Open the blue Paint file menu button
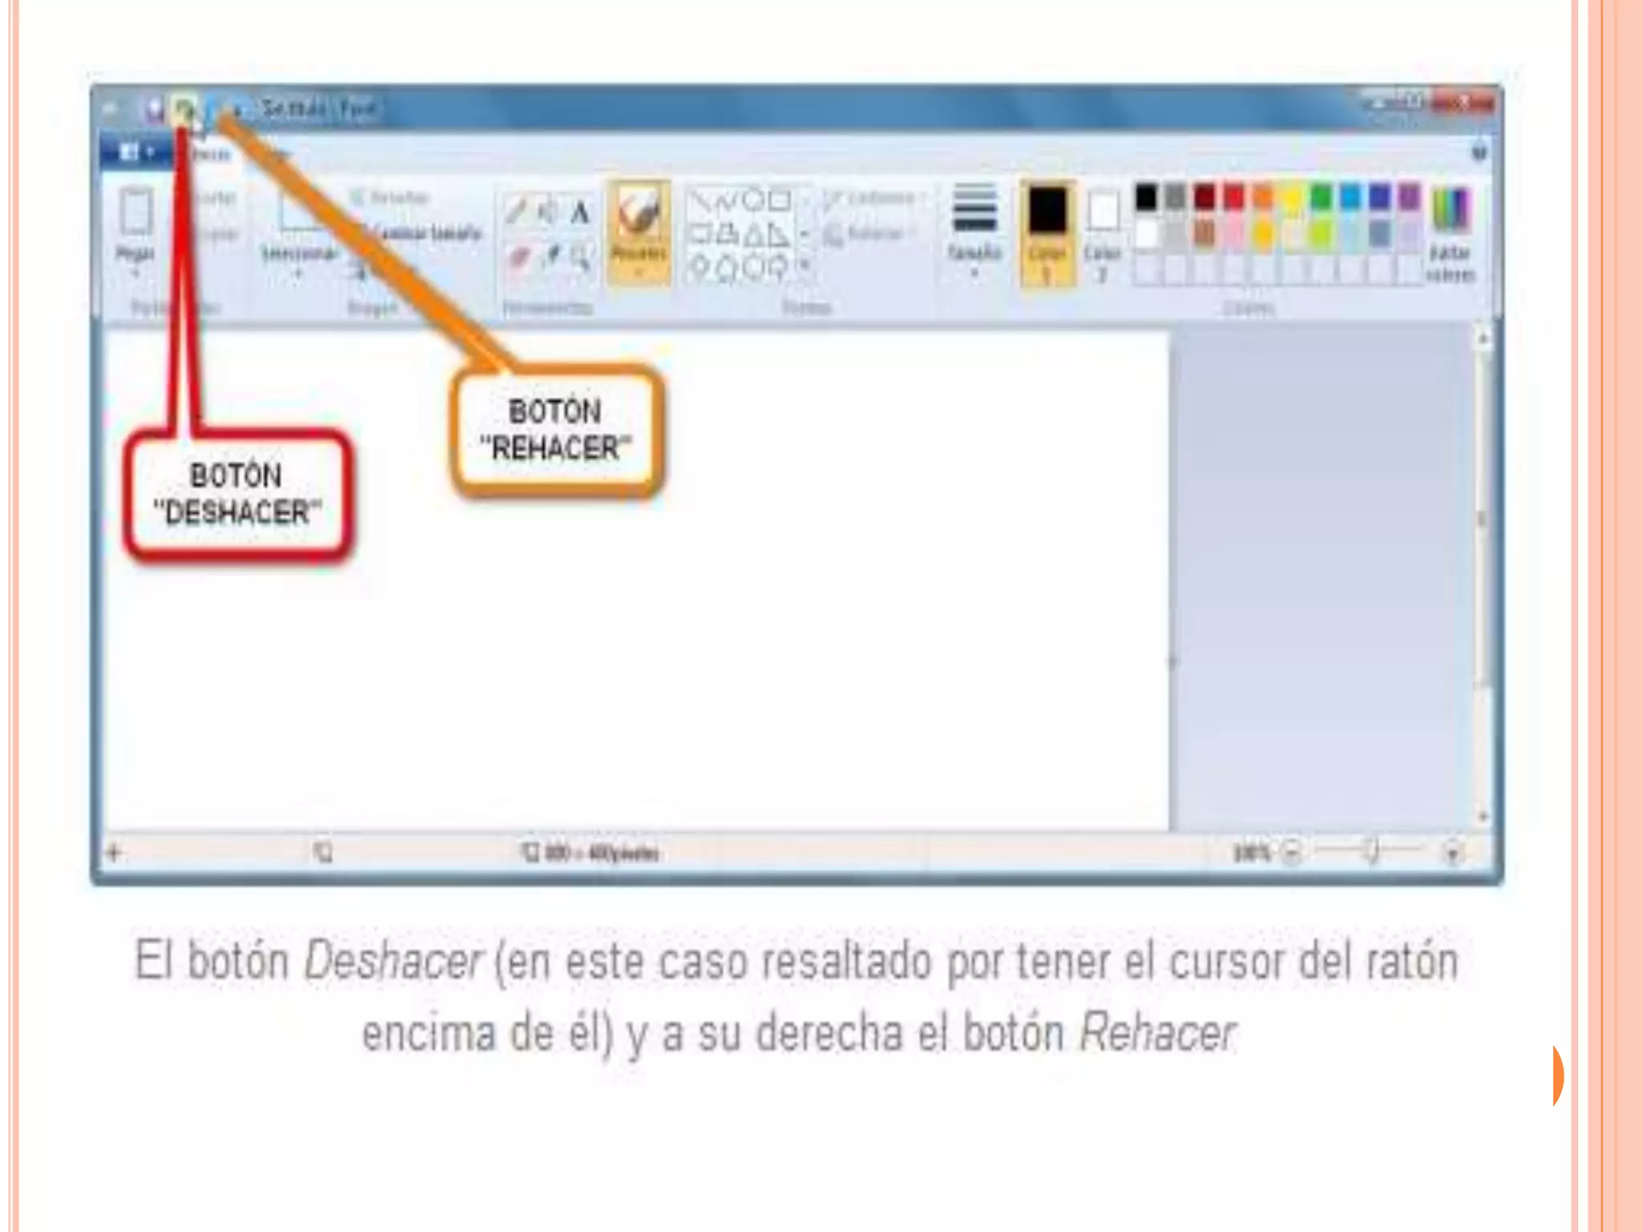This screenshot has width=1643, height=1232. pyautogui.click(x=135, y=152)
